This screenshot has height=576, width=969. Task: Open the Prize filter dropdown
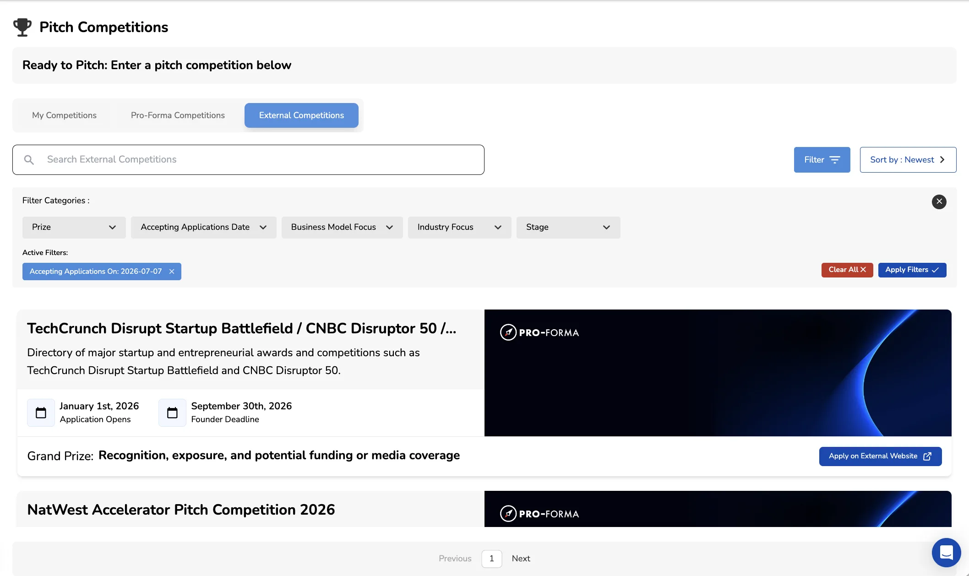point(74,227)
